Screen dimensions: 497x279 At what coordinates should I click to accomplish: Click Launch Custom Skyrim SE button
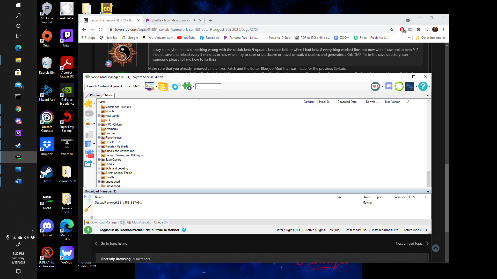tap(105, 86)
